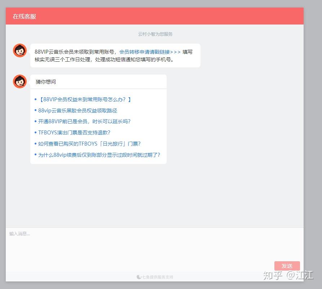Click the 在线客服 header title
Image resolution: width=322 pixels, height=289 pixels.
point(25,17)
